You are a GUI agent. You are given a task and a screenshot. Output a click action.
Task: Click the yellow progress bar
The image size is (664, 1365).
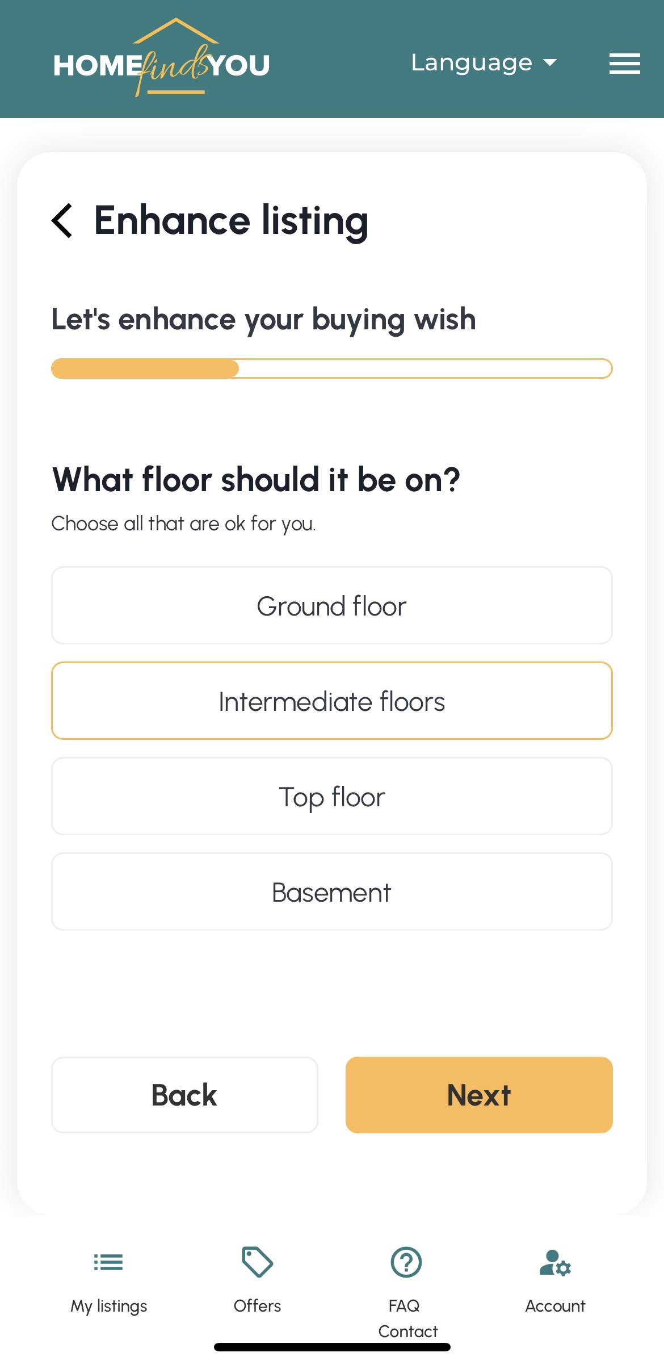(331, 369)
